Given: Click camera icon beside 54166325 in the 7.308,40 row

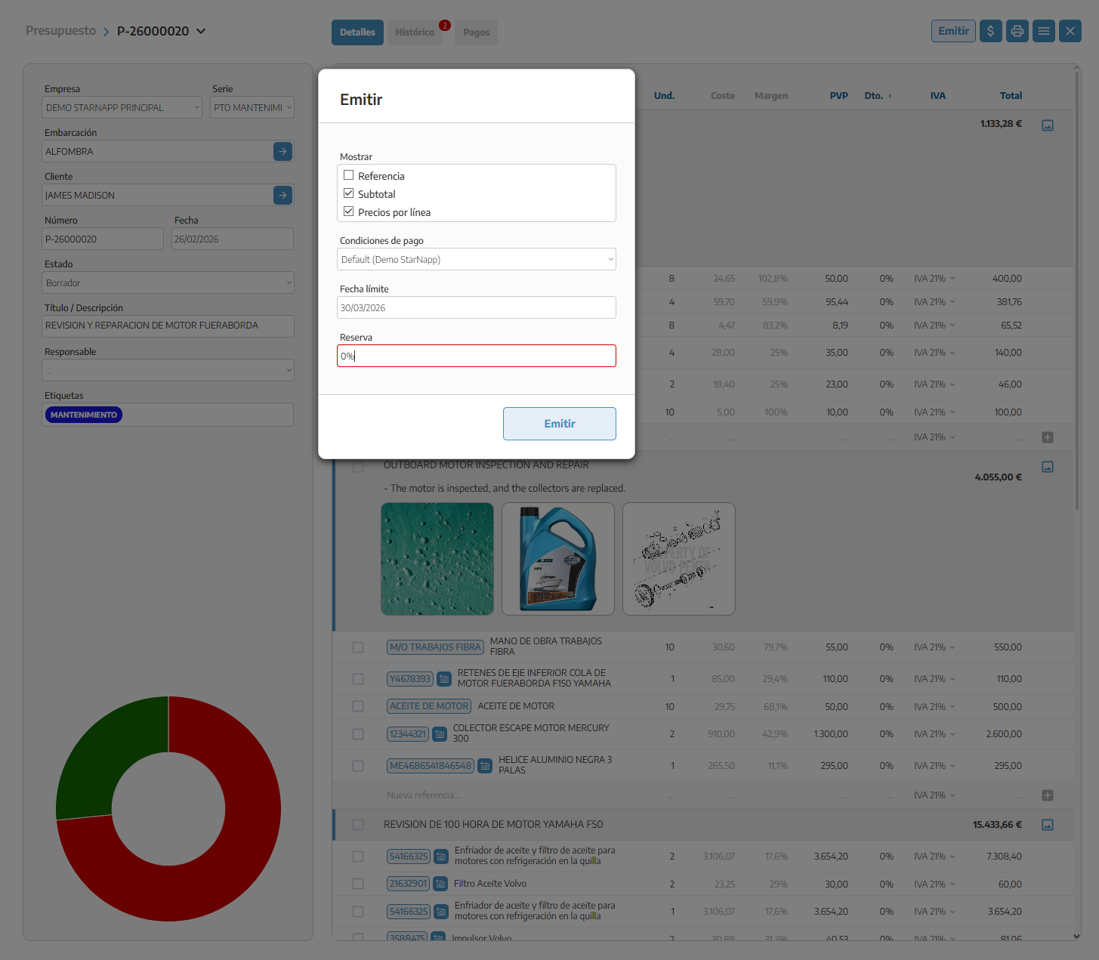Looking at the screenshot, I should [441, 857].
